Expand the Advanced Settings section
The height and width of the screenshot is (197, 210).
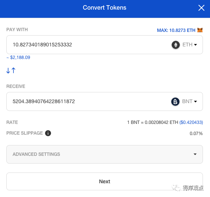[105, 154]
